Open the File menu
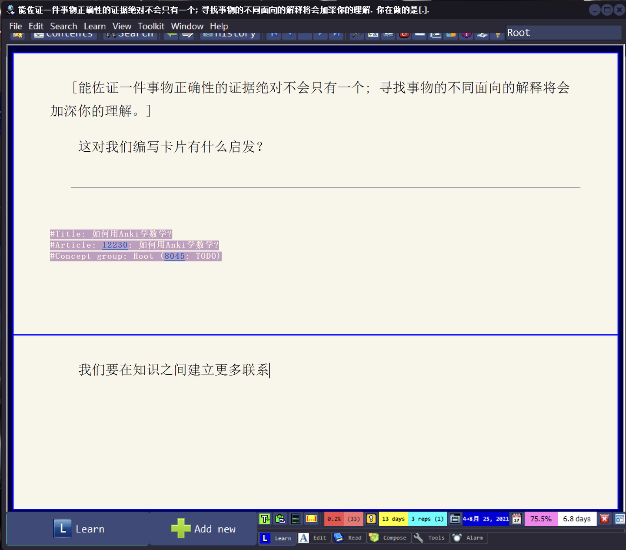Image resolution: width=626 pixels, height=550 pixels. 16,26
